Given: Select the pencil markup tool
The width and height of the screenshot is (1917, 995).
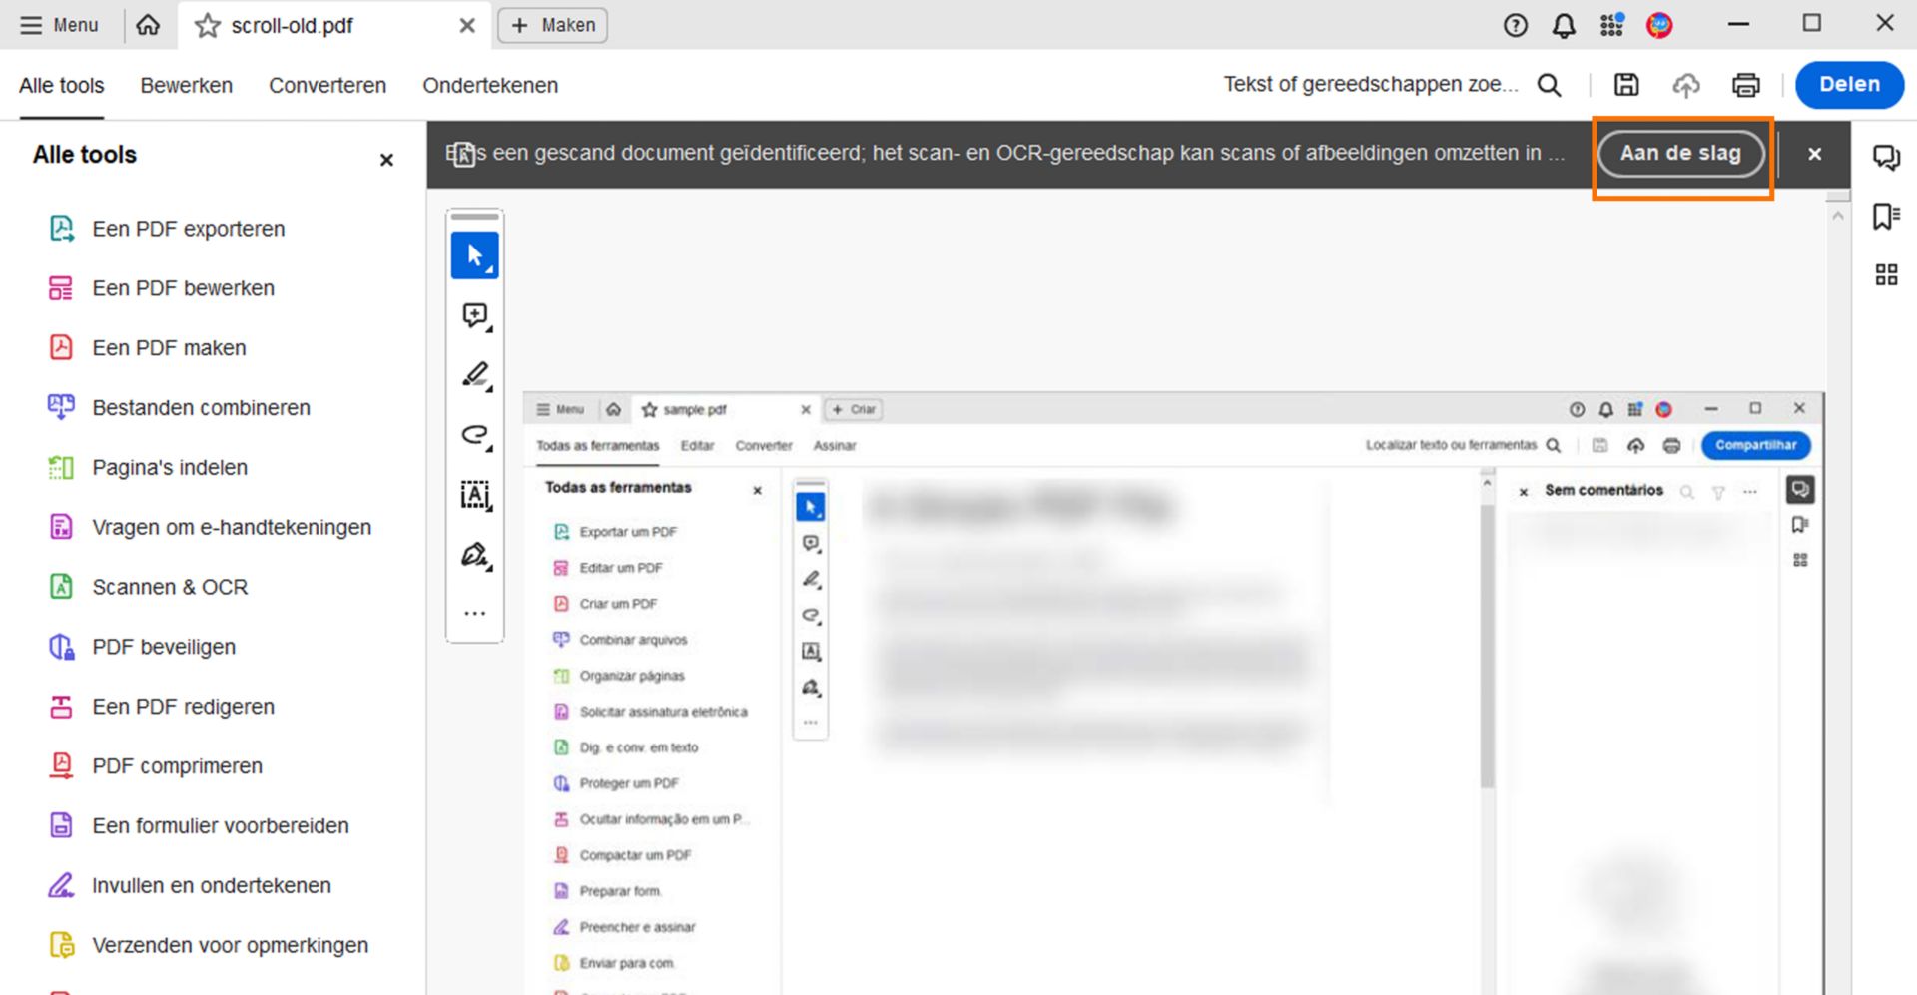Looking at the screenshot, I should tap(475, 374).
